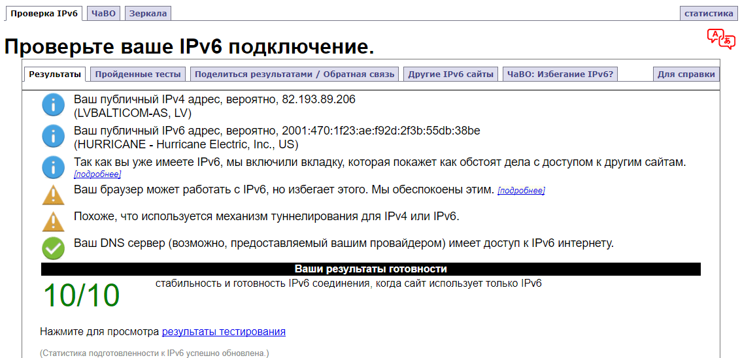Screen dimensions: 740x358
Task: Click the info icon beside IPv6 address
Action: pyautogui.click(x=53, y=136)
